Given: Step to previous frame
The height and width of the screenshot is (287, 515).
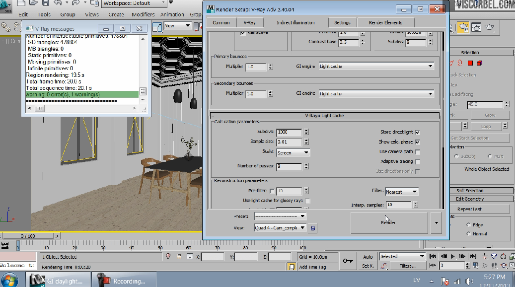Looking at the screenshot, I should [x=443, y=256].
